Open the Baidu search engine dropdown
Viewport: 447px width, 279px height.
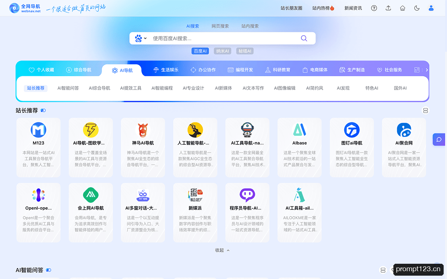pos(141,38)
